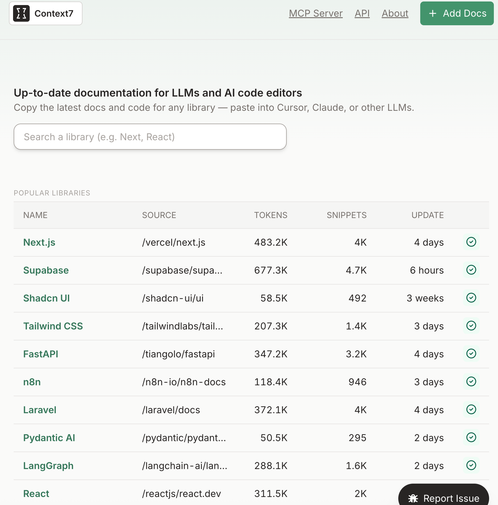Focus the library search field
The width and height of the screenshot is (498, 505).
[x=150, y=137]
